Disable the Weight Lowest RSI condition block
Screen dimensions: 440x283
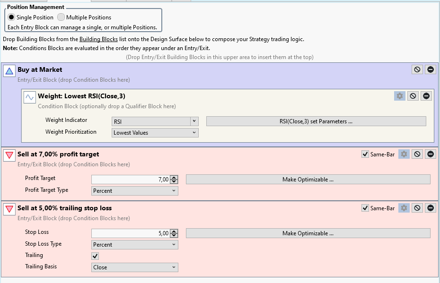(x=413, y=96)
